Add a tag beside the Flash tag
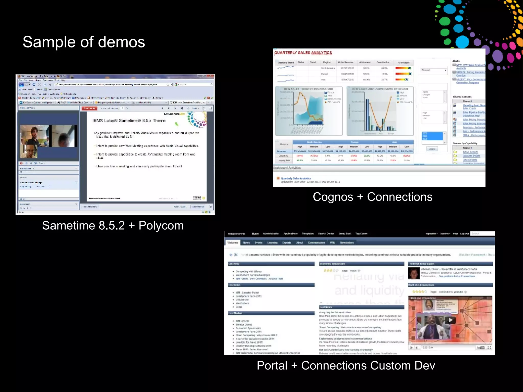Screen dimensions: 523x392 (x=359, y=271)
